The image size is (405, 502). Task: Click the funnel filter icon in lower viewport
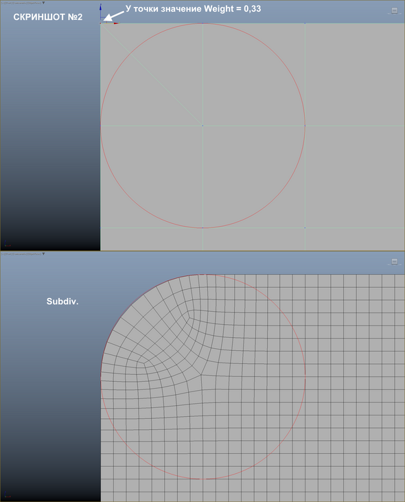(43, 254)
